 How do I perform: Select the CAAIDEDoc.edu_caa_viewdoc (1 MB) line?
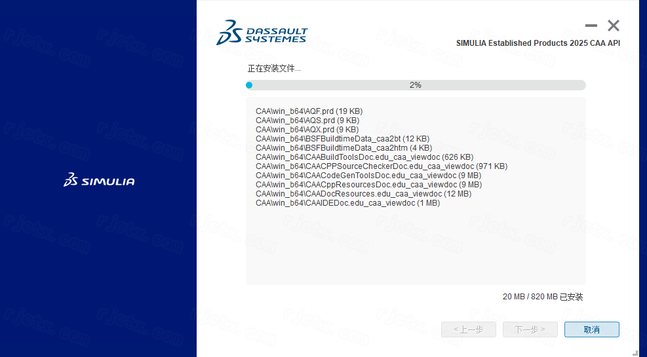(x=348, y=203)
